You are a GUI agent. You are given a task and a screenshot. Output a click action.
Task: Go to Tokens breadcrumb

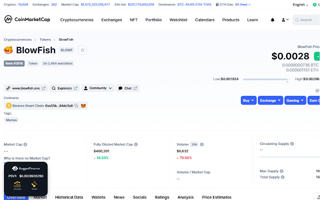click(x=45, y=39)
